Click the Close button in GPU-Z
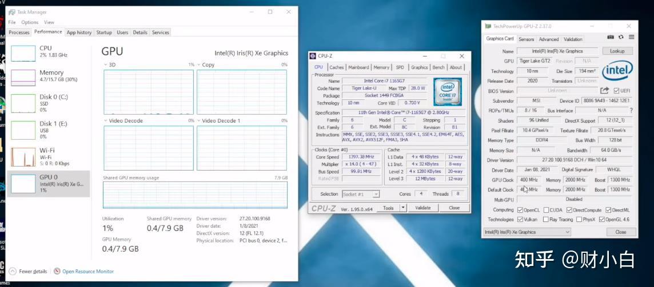The width and height of the screenshot is (654, 287). coord(621,232)
